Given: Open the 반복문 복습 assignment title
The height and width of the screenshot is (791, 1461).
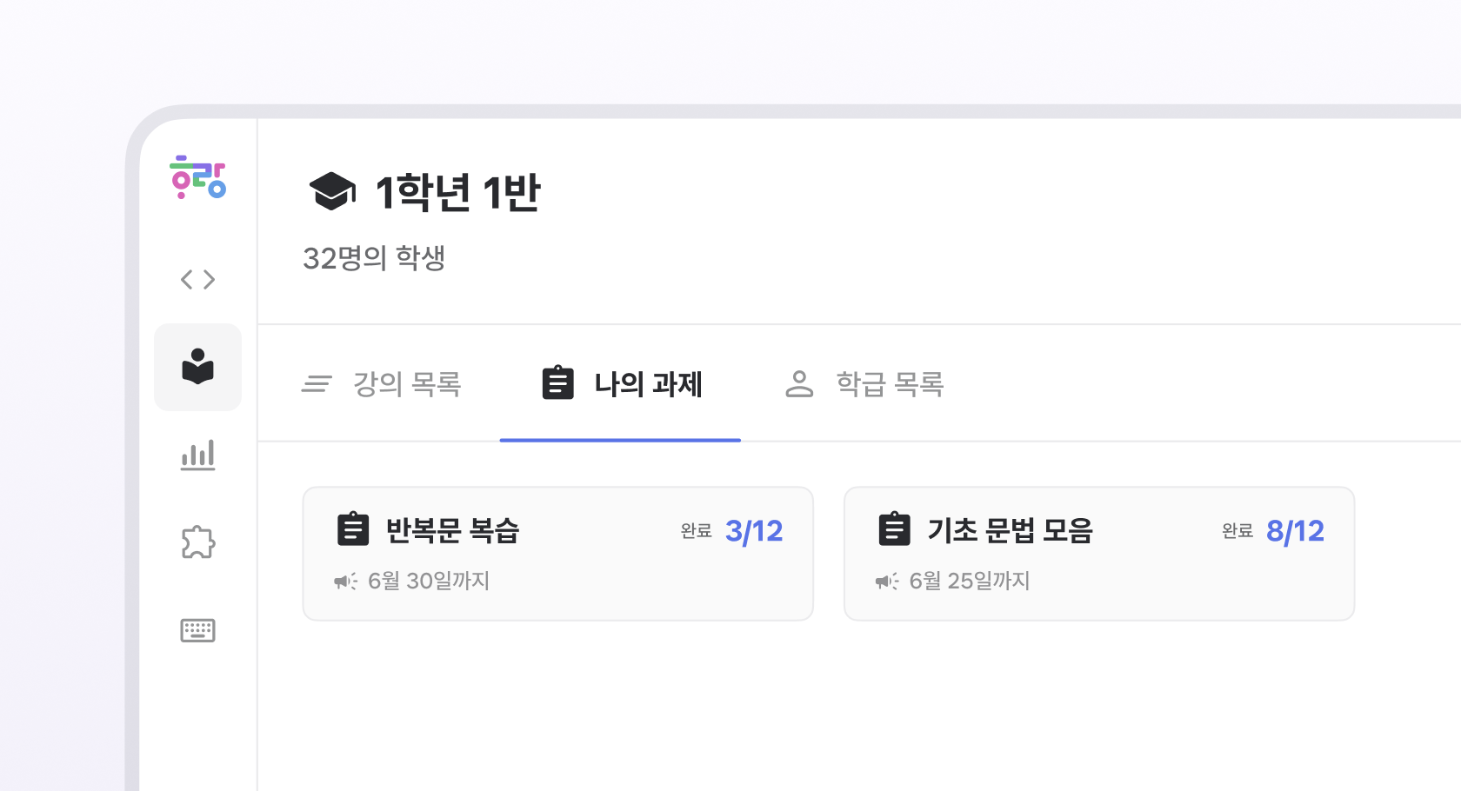Looking at the screenshot, I should tap(452, 530).
